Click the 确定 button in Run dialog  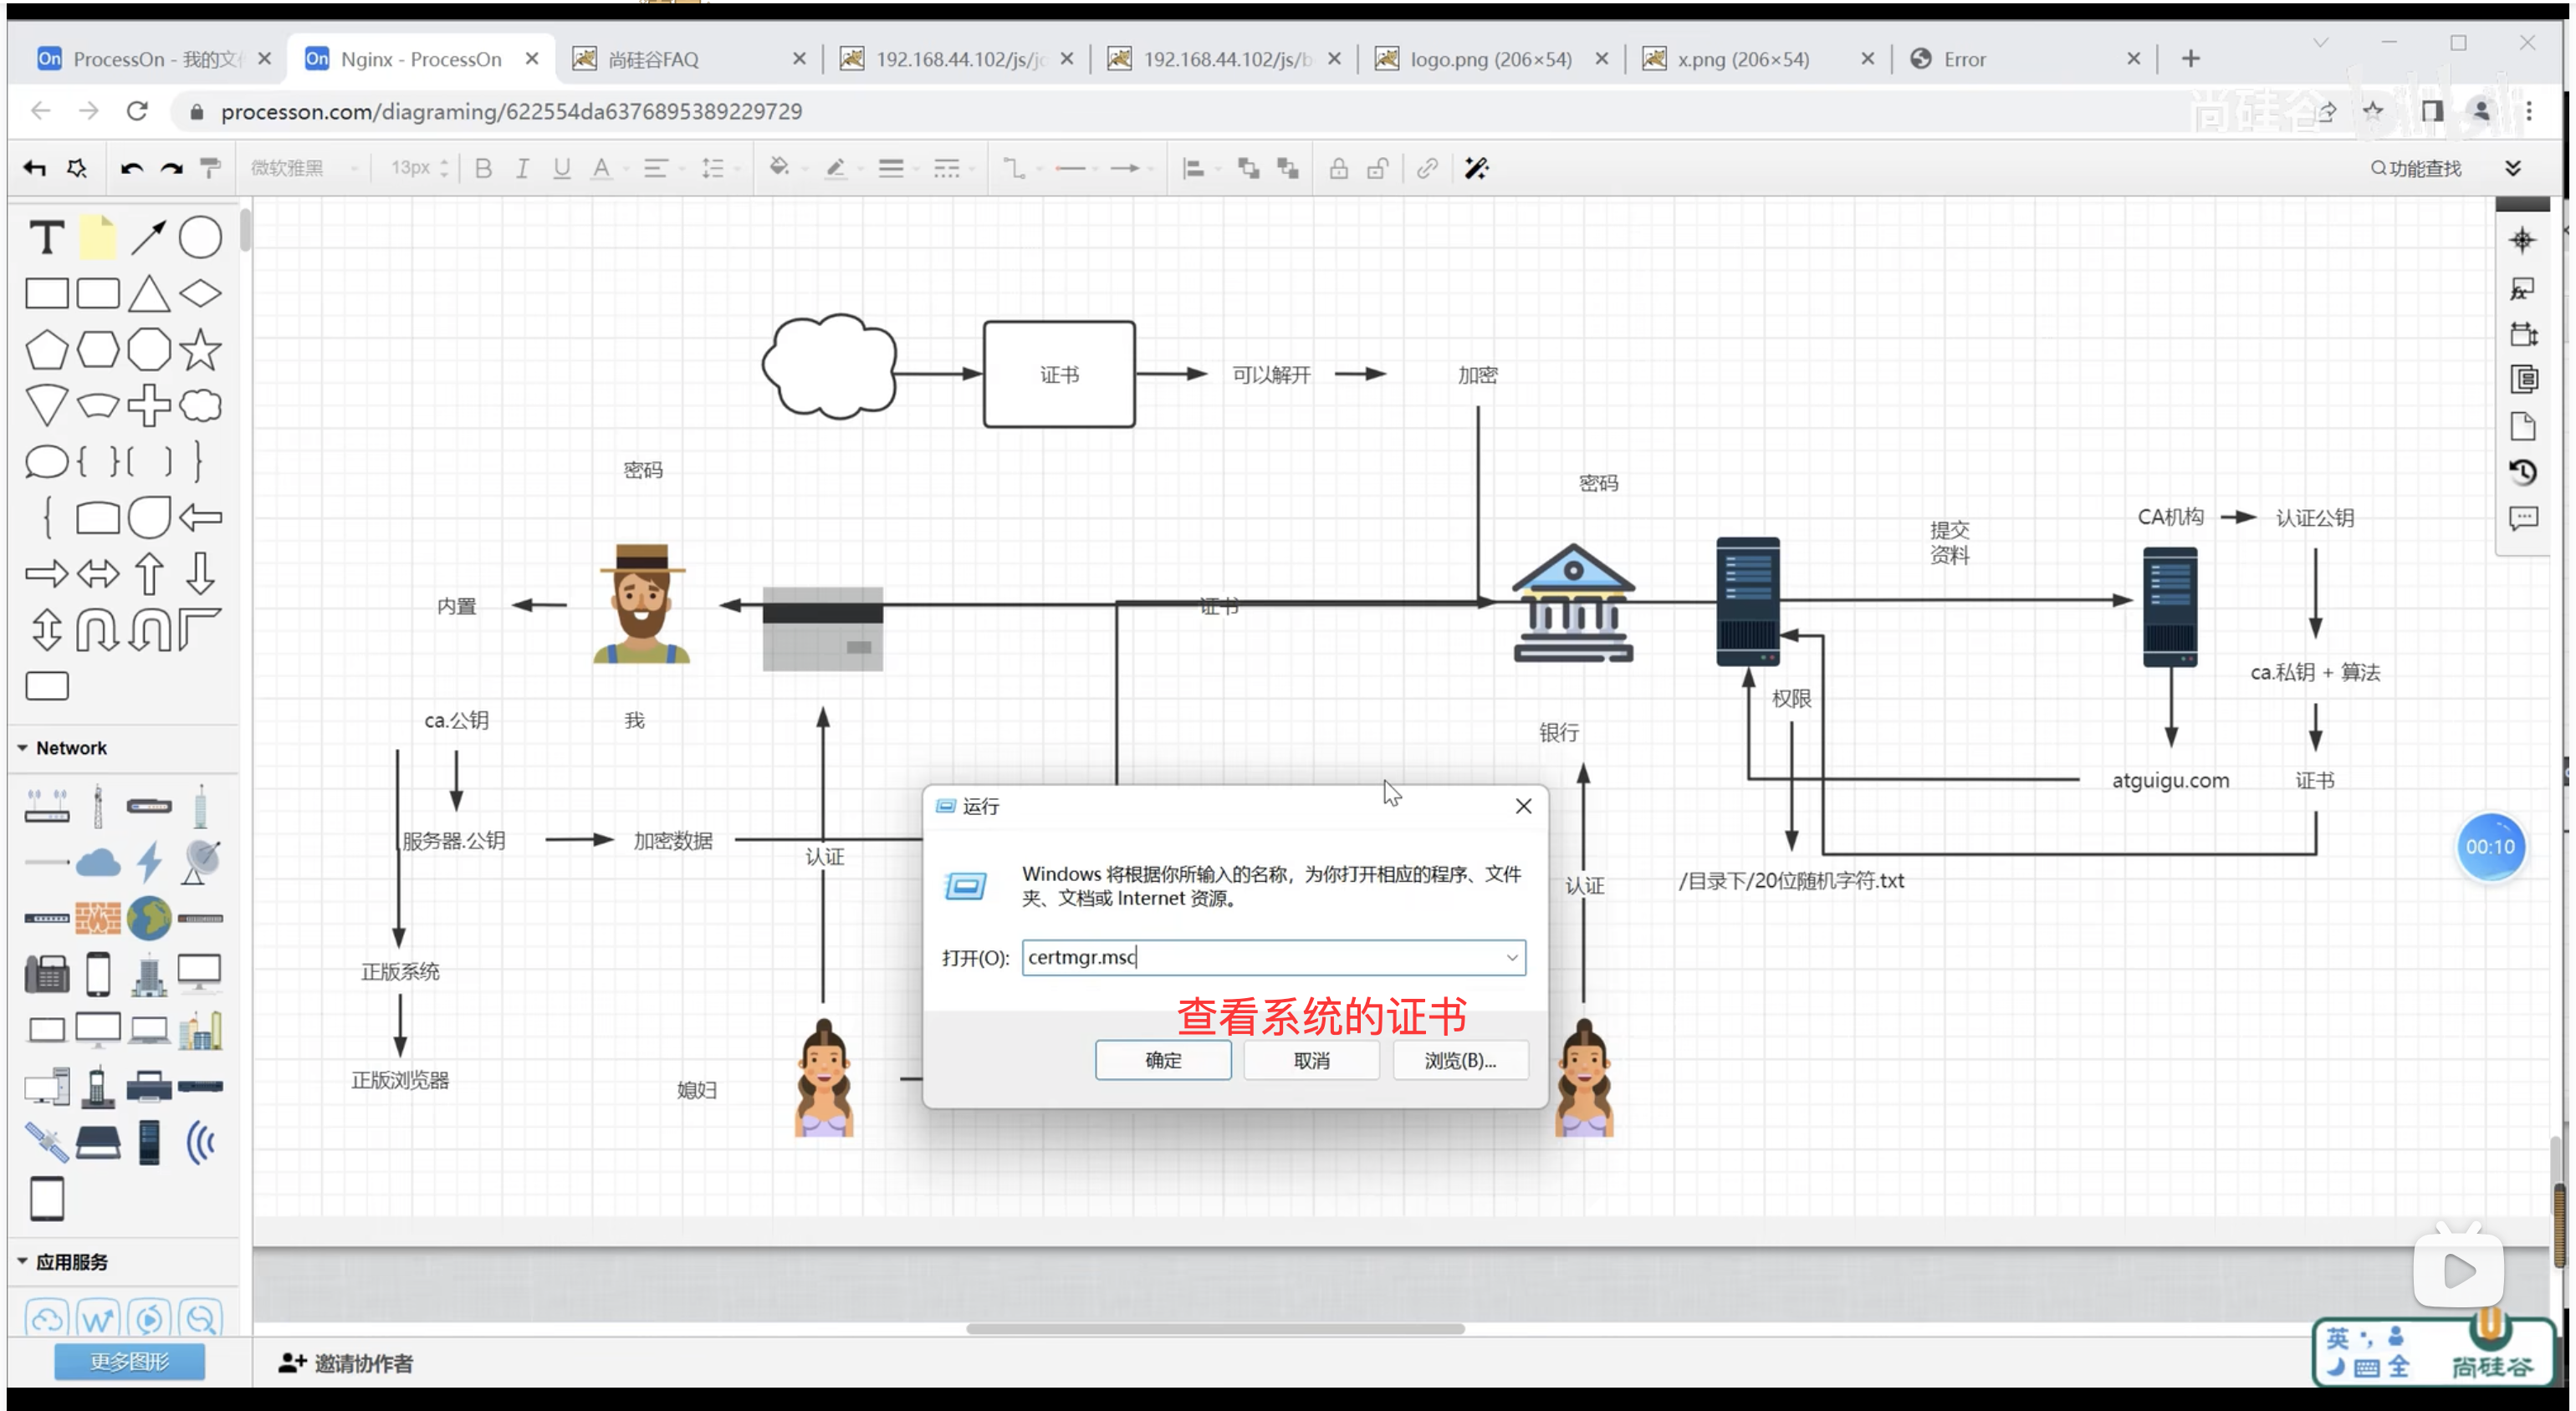tap(1162, 1060)
